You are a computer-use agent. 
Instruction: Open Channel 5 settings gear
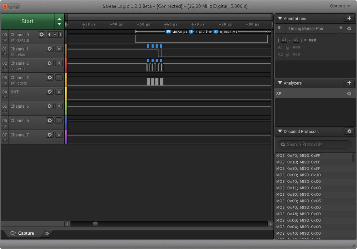point(50,106)
